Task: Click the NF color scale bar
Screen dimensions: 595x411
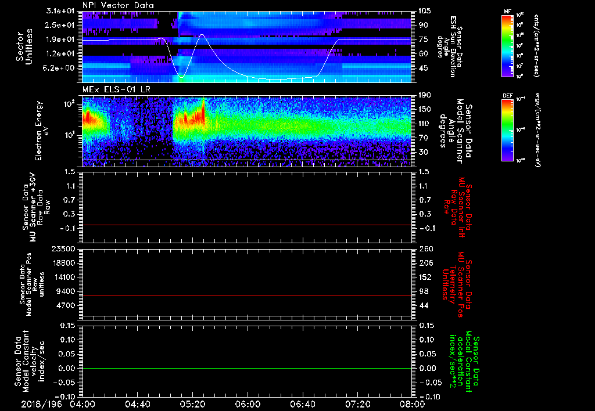Action: coord(508,45)
